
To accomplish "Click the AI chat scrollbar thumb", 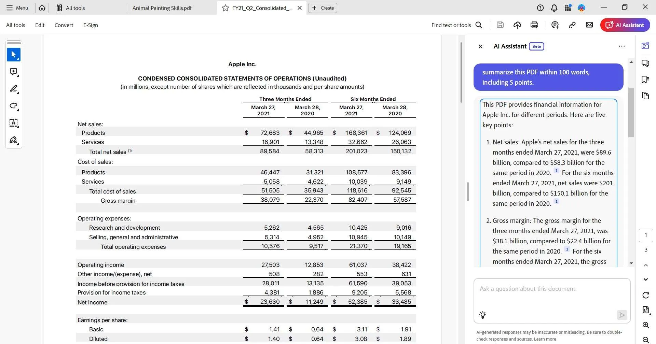I will click(x=631, y=112).
